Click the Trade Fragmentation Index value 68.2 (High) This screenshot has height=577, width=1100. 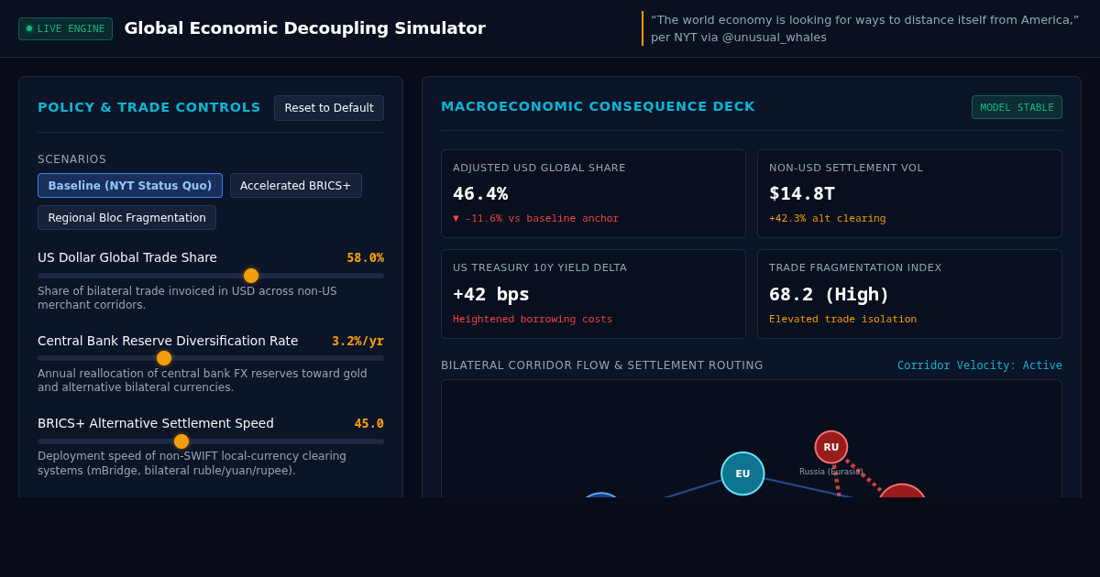[x=830, y=295]
